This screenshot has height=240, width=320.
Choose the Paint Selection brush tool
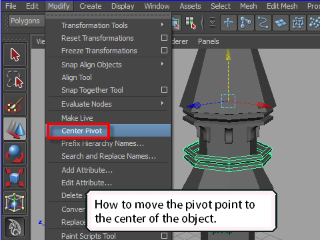point(15,104)
